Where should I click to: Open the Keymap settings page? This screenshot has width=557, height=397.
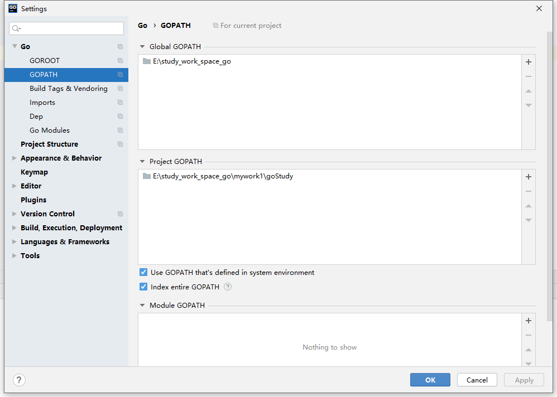(x=34, y=172)
